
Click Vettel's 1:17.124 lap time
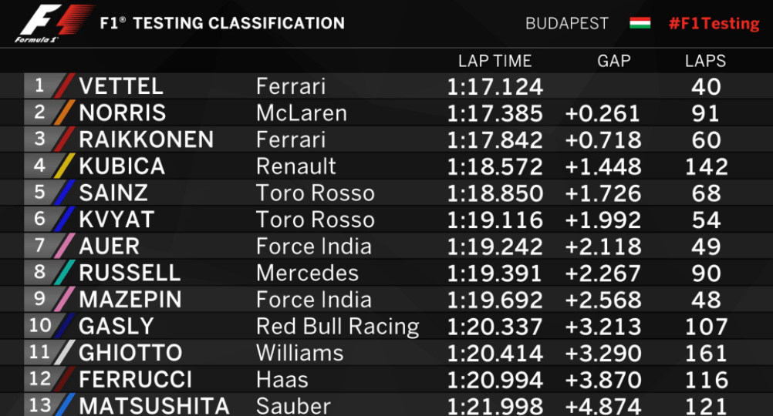point(495,87)
